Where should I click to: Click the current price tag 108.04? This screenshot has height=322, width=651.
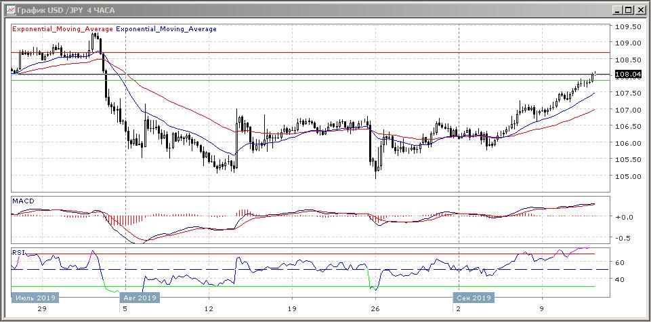(627, 75)
